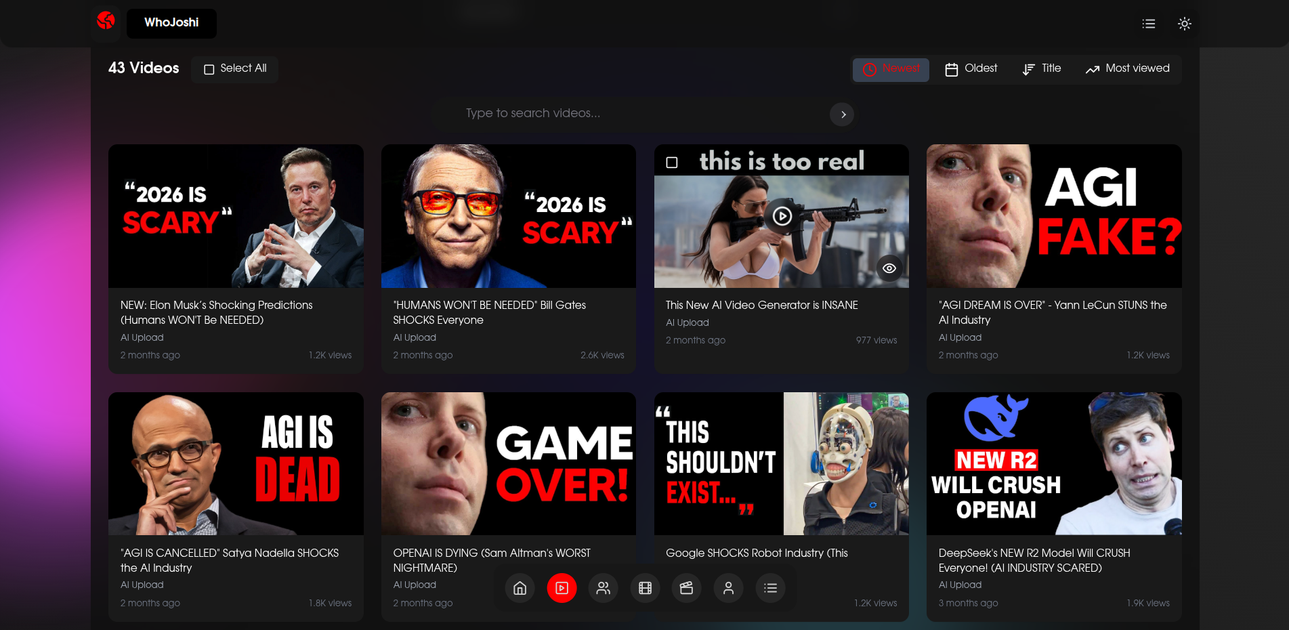Click 'AI Upload' under Satya Nadella video
Viewport: 1289px width, 630px height.
142,585
